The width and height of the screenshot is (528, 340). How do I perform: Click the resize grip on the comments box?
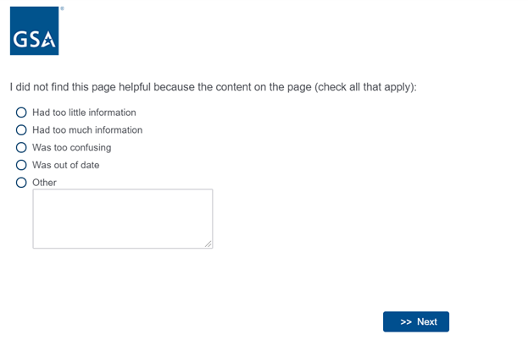coord(208,244)
